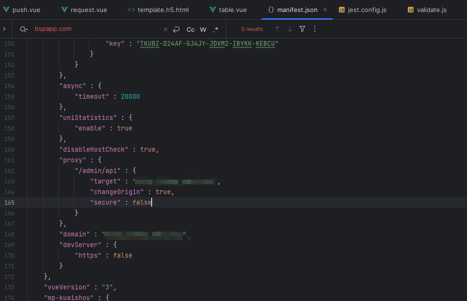Click the Vue icon on table.vue tab
The height and width of the screenshot is (301, 467).
pos(213,10)
